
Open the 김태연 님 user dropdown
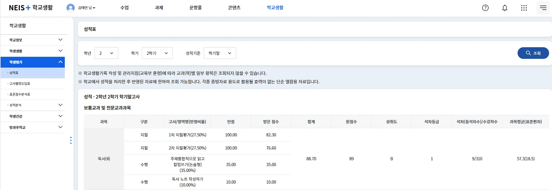coord(87,8)
